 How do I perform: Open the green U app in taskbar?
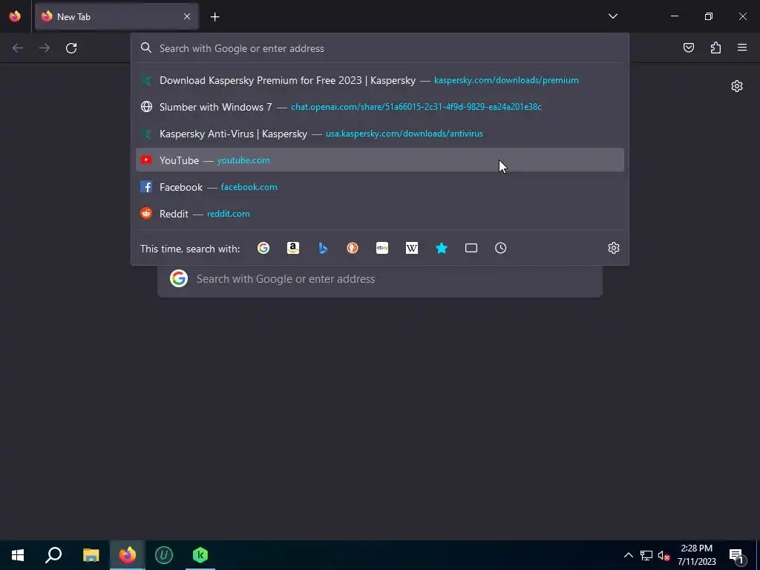(x=164, y=555)
